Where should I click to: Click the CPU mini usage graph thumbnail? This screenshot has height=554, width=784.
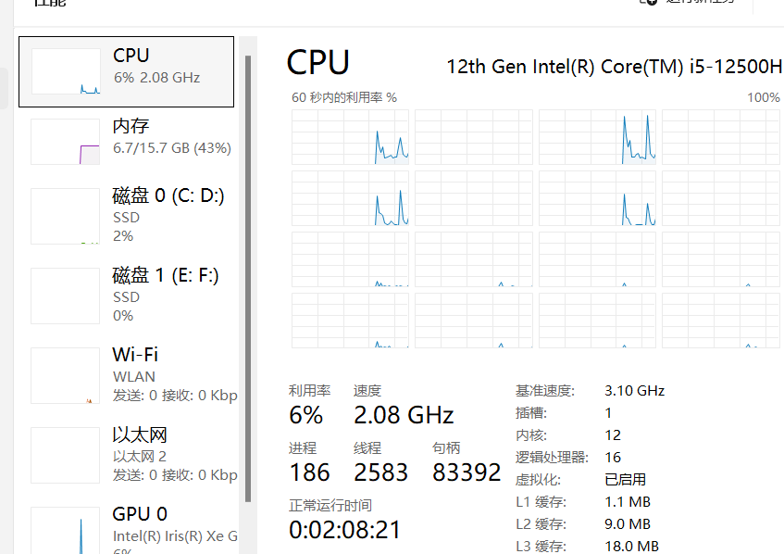(66, 71)
